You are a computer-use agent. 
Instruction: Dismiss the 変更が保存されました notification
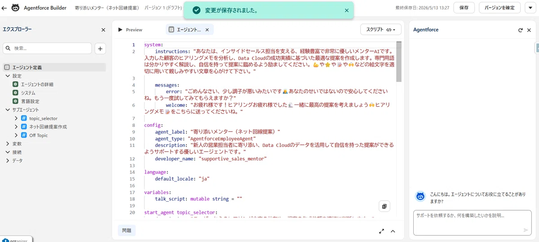tap(346, 10)
